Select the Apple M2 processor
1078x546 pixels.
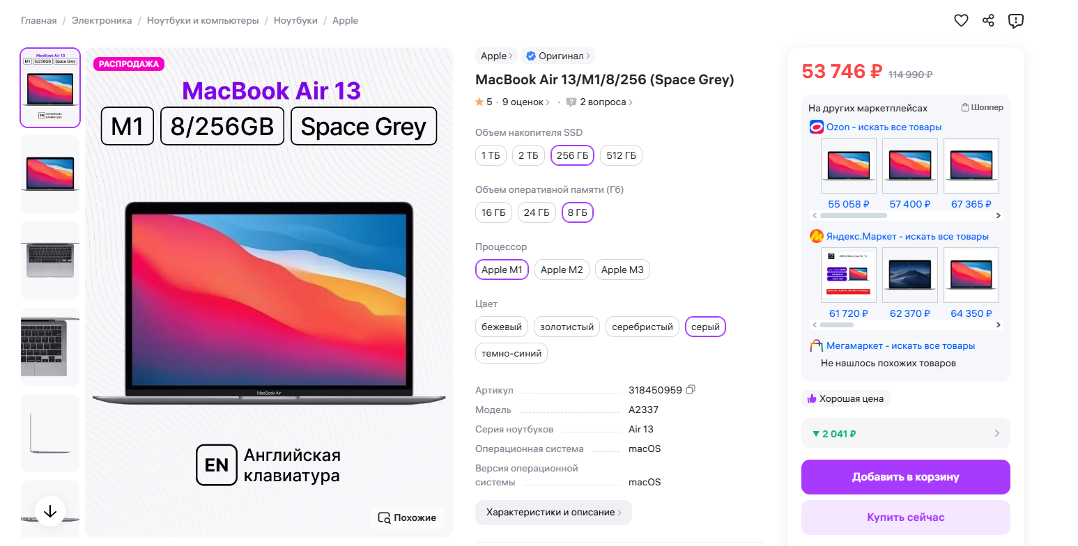tap(562, 270)
